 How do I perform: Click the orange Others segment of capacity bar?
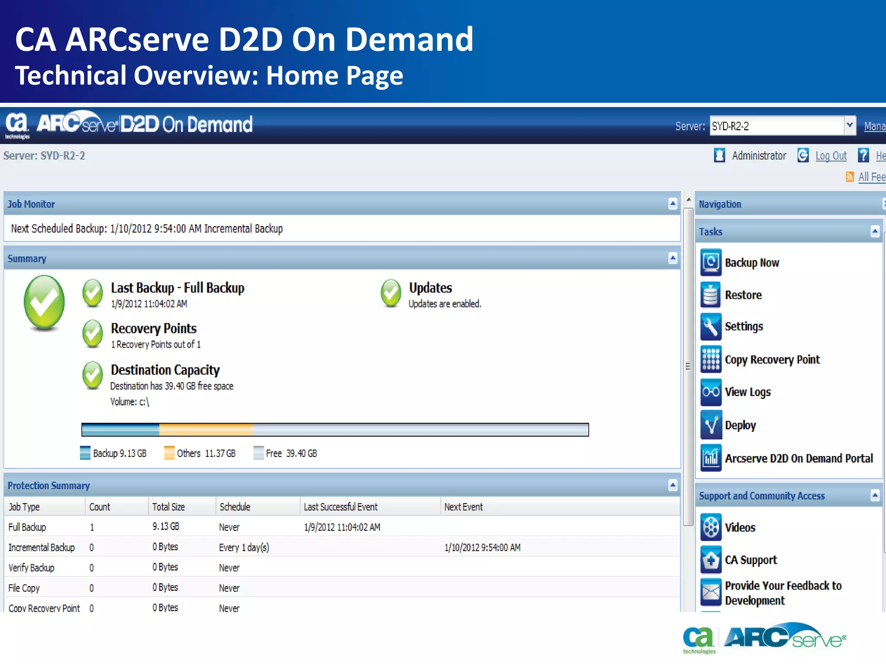tap(206, 430)
